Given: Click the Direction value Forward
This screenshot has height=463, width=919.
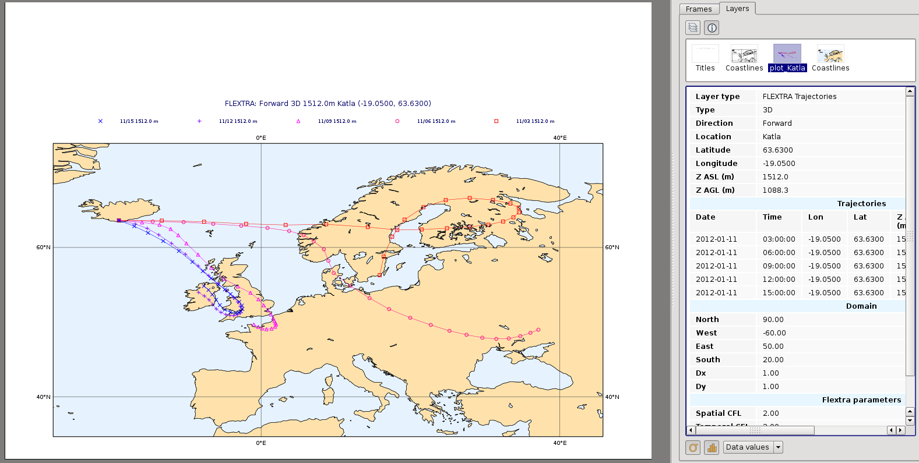Looking at the screenshot, I should (x=777, y=123).
